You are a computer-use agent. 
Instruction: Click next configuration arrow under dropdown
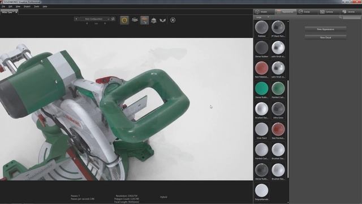(105, 23)
